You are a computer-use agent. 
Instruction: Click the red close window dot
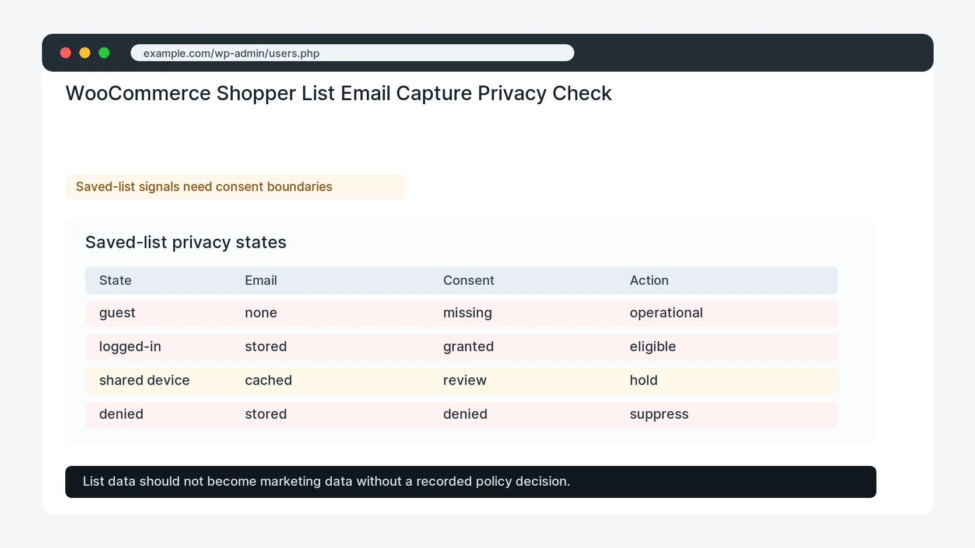pyautogui.click(x=66, y=53)
